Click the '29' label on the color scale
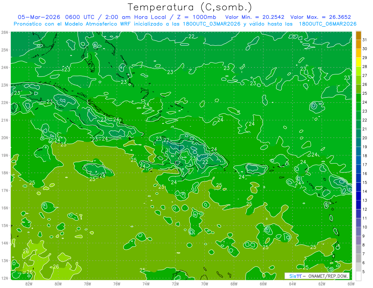Viewport: 373px width, 288px height. point(365,57)
